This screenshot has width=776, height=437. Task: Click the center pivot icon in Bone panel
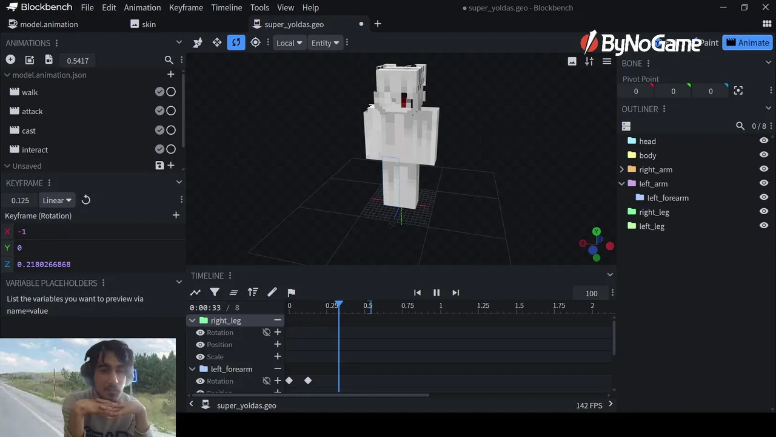pyautogui.click(x=738, y=90)
